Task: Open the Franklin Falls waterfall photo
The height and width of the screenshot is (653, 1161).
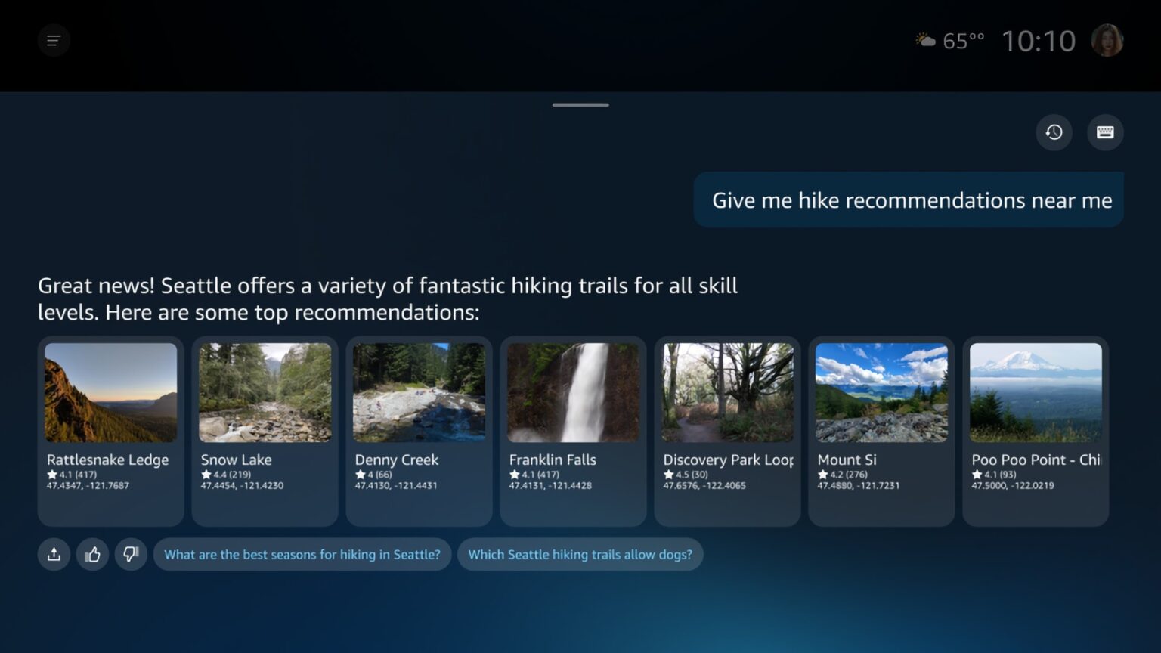Action: point(574,393)
